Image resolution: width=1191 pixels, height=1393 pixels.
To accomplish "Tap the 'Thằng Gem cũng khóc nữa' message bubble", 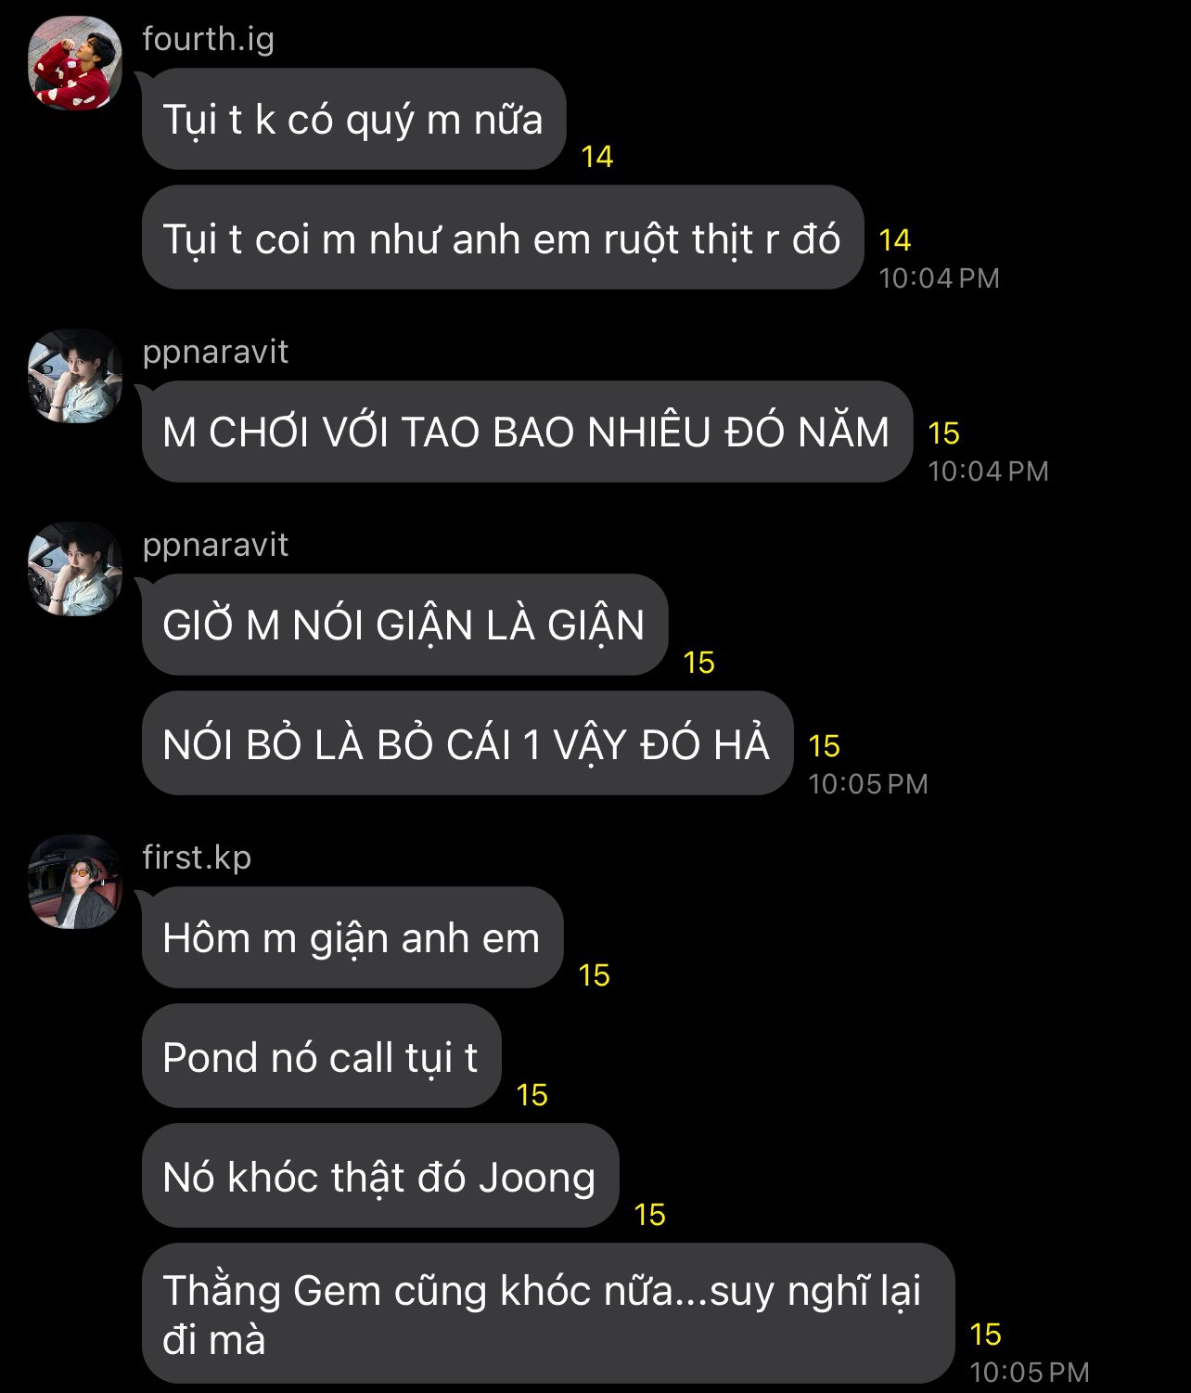I will [x=548, y=1313].
